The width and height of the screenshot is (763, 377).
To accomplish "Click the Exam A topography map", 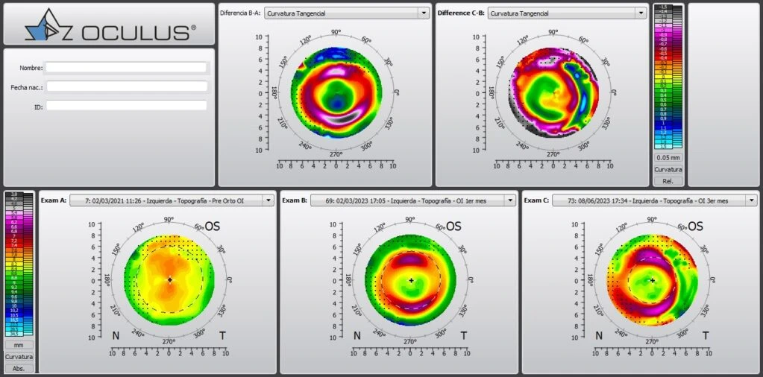I will coord(169,280).
